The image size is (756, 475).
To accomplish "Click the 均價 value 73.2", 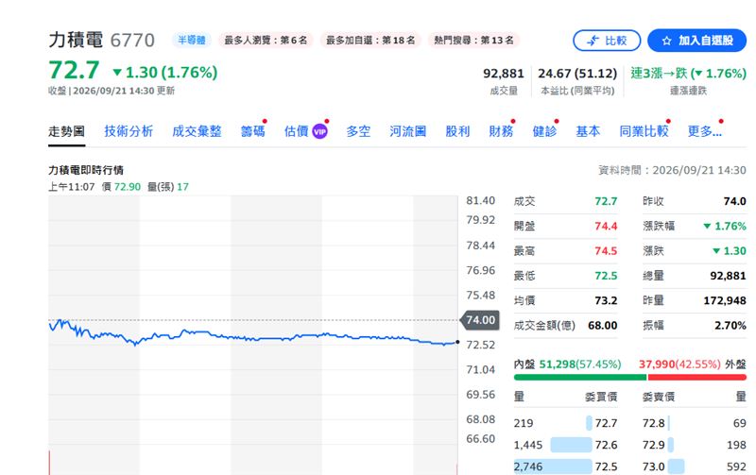I will [606, 300].
